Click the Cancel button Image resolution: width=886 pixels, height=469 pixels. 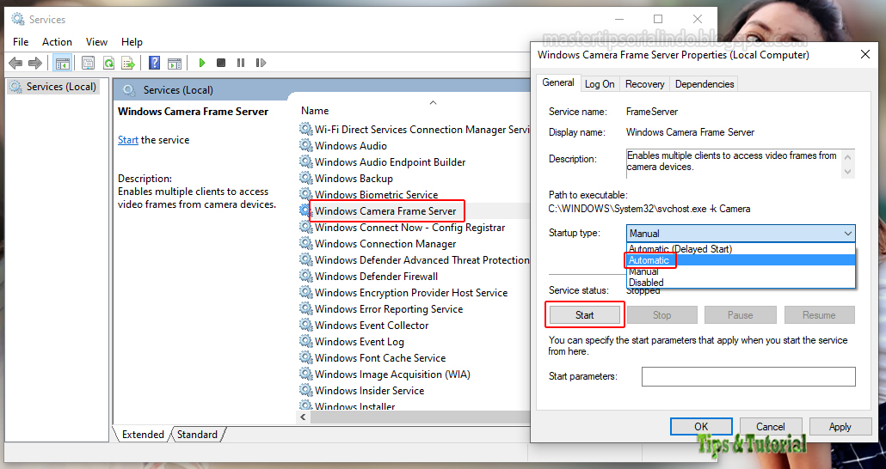click(x=771, y=427)
